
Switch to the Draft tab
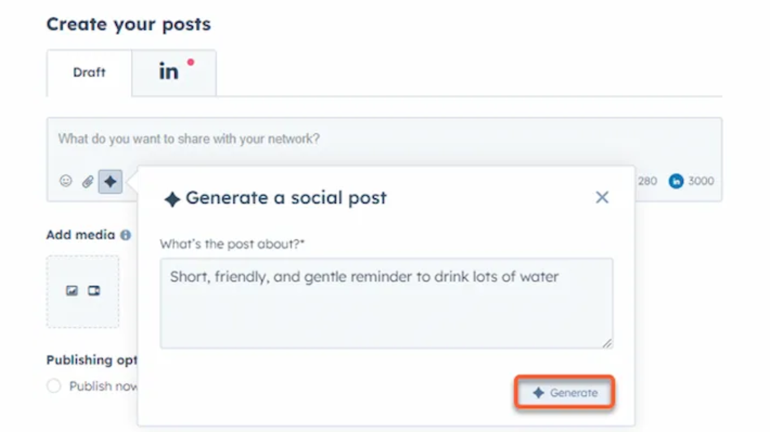coord(89,73)
